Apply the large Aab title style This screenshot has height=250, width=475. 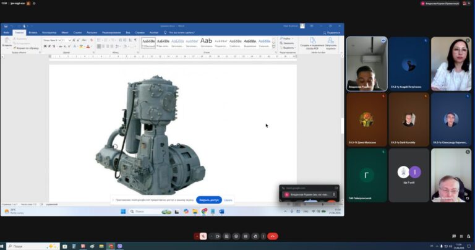207,42
